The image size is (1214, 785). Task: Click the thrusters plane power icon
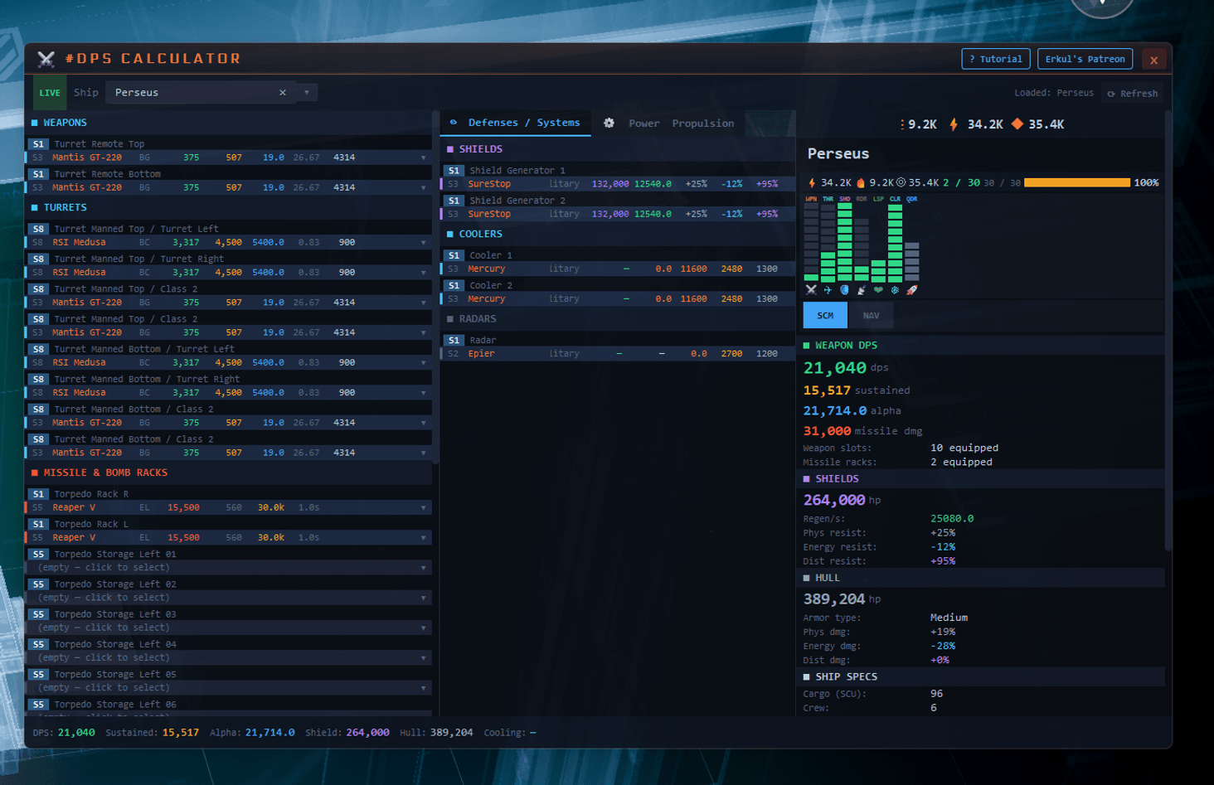(828, 290)
